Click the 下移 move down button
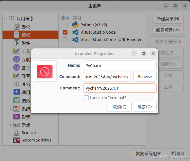 coord(171,75)
